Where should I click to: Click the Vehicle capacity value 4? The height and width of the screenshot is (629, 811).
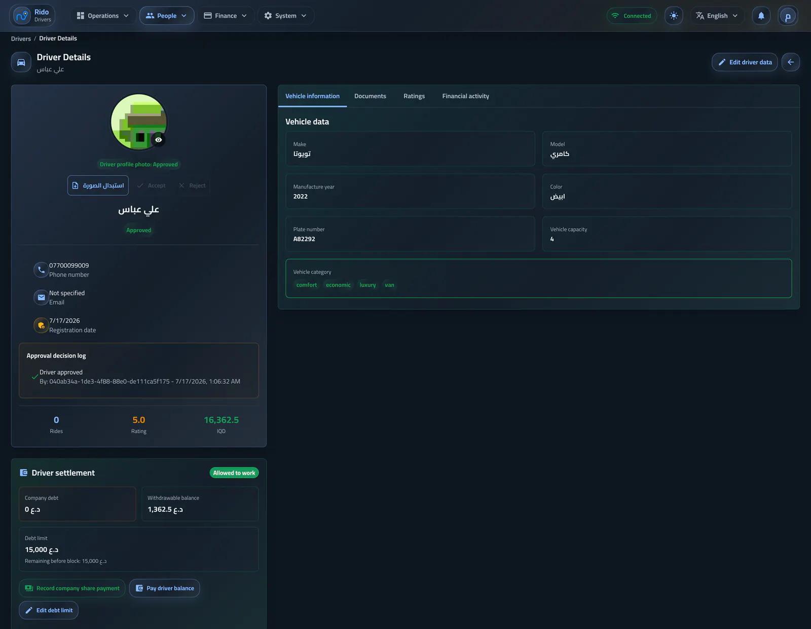(552, 239)
